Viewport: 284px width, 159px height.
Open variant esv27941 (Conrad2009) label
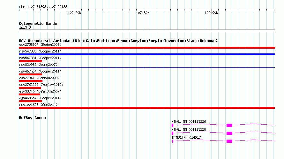pyautogui.click(x=39, y=78)
